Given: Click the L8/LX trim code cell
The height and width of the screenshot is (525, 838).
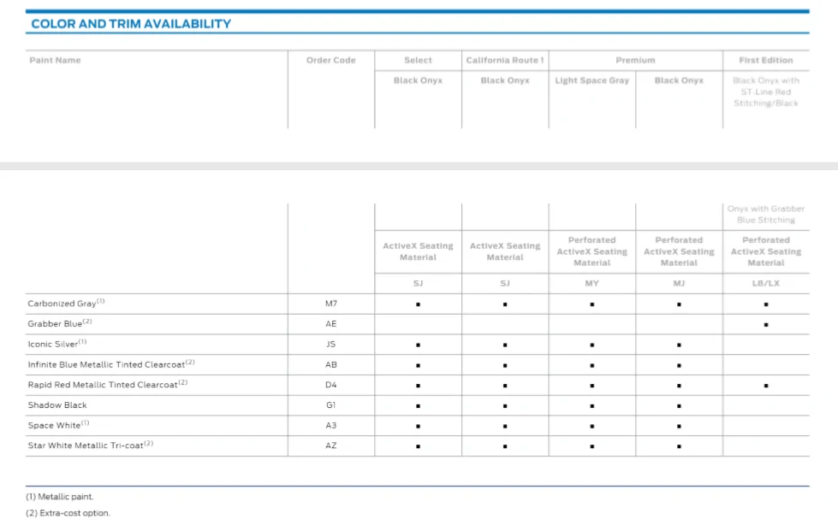Looking at the screenshot, I should pos(766,284).
